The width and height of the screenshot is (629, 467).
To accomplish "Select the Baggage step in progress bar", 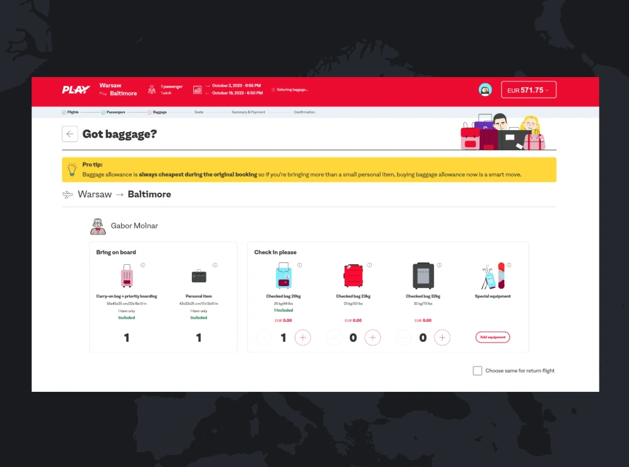I will tap(157, 112).
